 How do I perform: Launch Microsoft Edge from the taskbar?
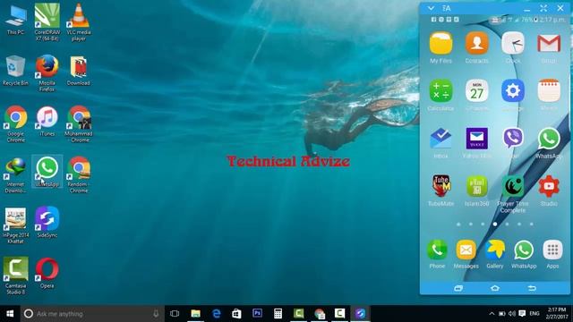217,314
